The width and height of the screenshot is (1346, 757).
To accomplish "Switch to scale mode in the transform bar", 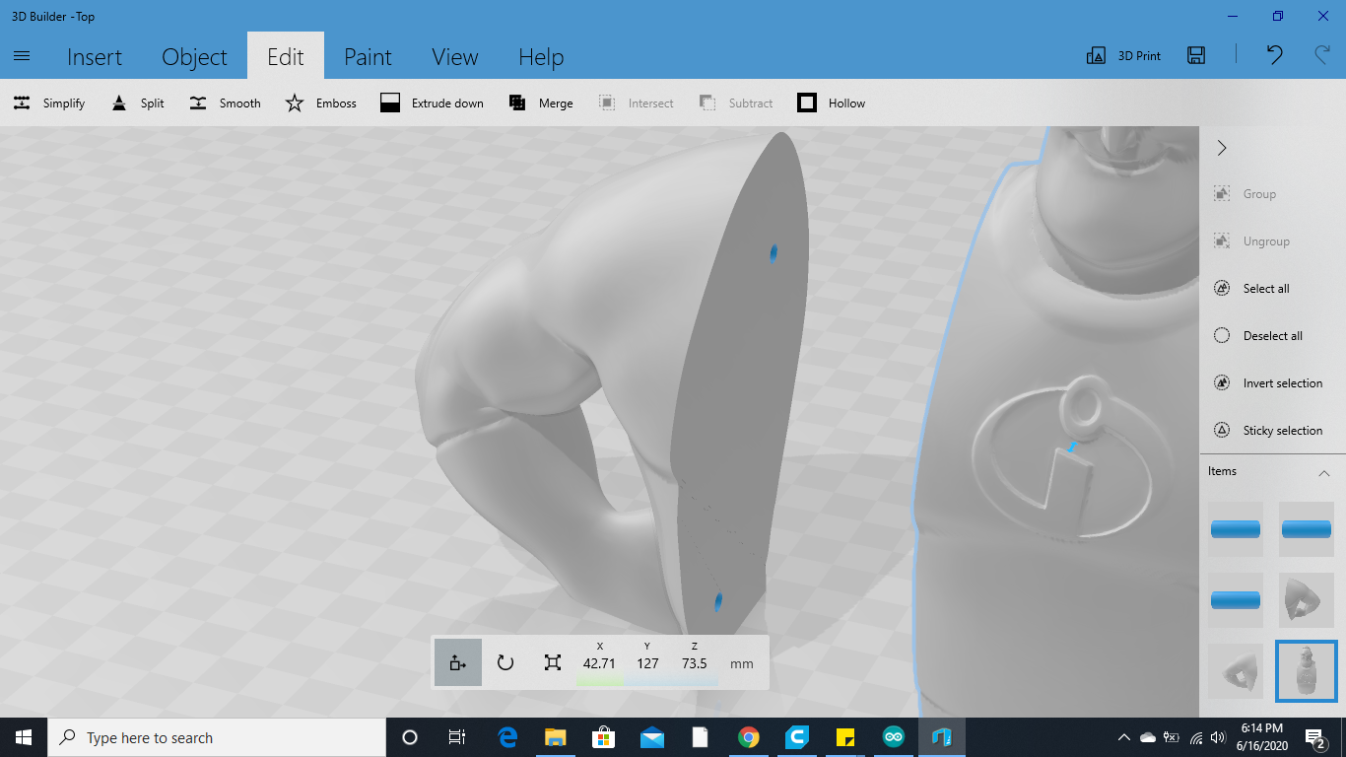I will coord(554,661).
